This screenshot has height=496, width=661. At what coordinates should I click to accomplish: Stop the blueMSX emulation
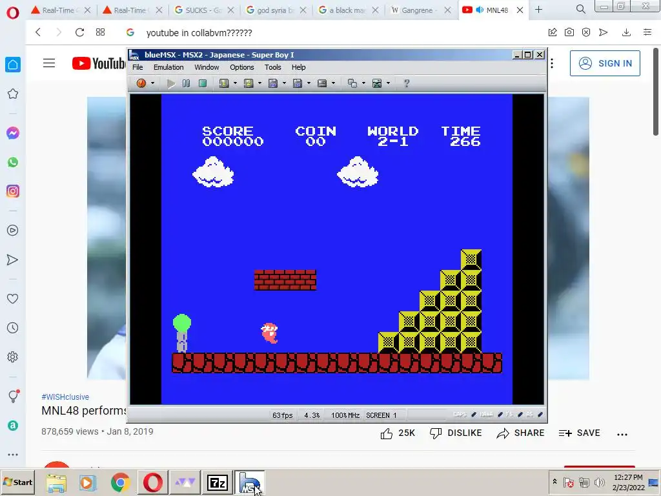[x=203, y=83]
